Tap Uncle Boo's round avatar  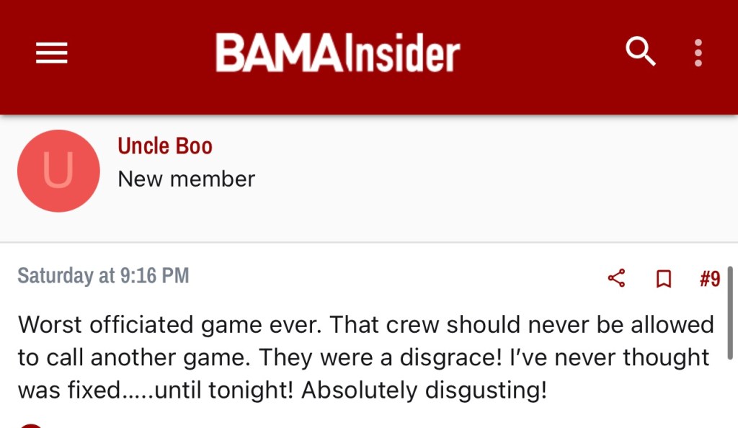pos(58,171)
